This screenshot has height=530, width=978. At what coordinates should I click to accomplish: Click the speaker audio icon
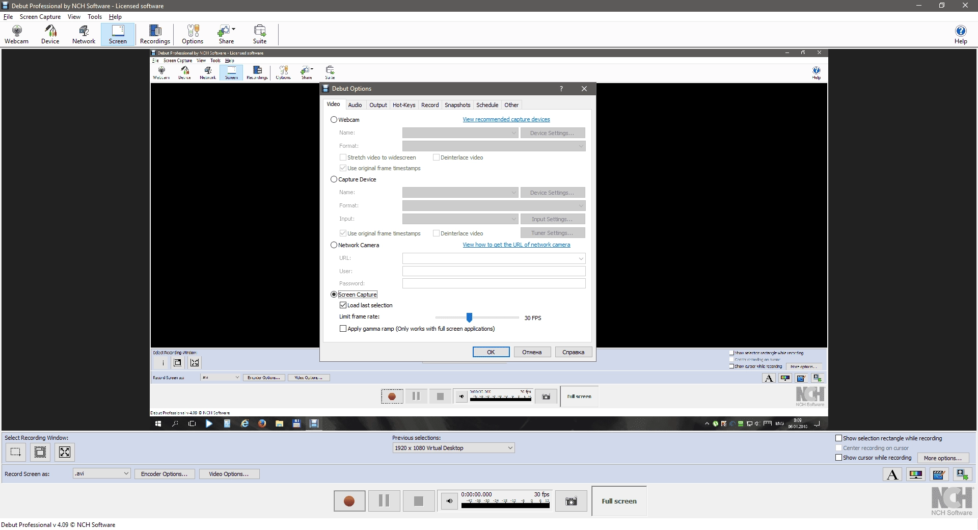[x=449, y=501]
